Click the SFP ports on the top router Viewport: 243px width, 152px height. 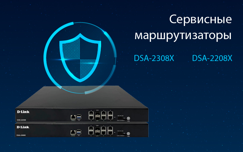(x=98, y=116)
